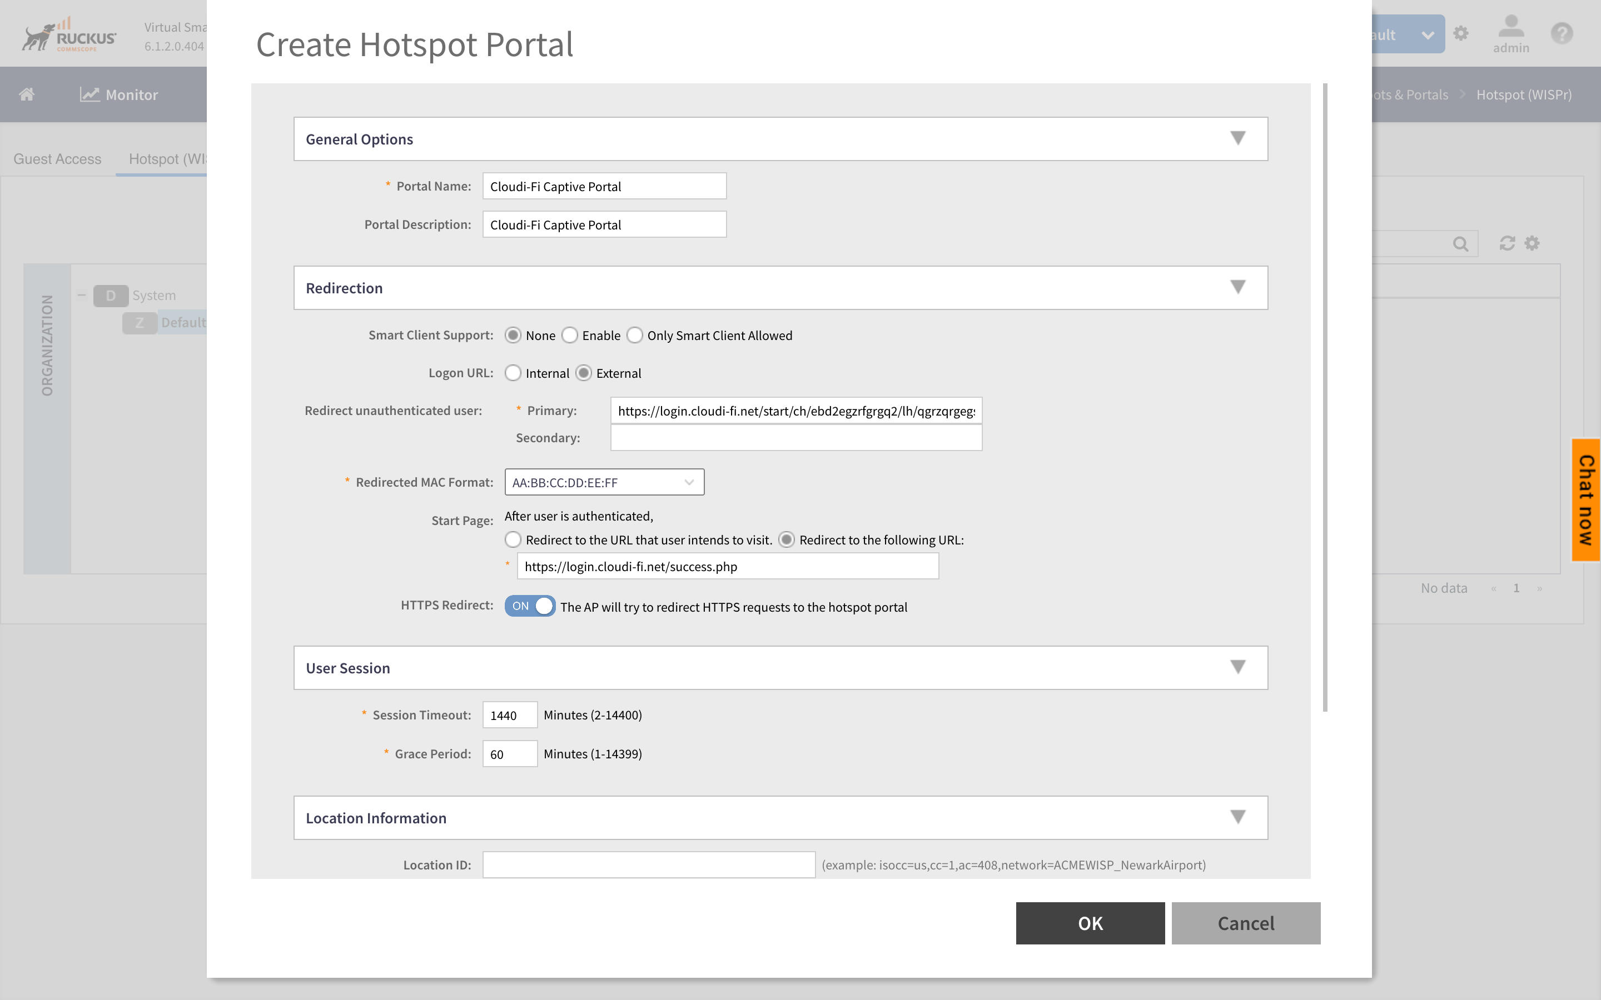Click the Primary redirect URL field

796,411
